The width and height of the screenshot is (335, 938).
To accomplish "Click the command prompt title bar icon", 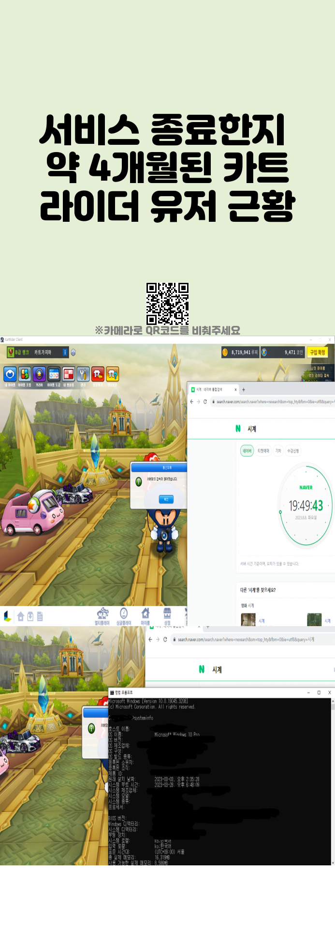I will [111, 692].
